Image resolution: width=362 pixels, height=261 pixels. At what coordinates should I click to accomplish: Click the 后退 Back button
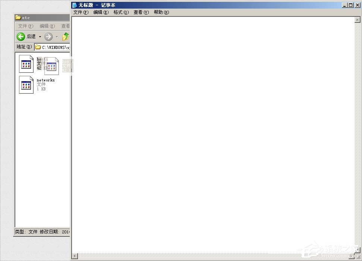tap(28, 36)
